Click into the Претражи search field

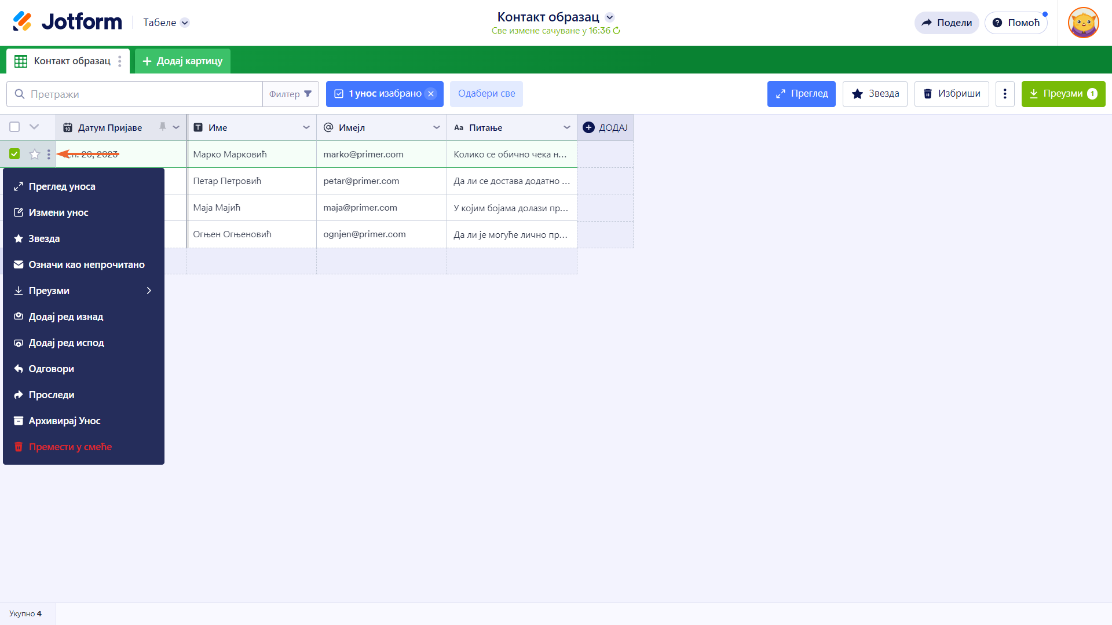[139, 94]
